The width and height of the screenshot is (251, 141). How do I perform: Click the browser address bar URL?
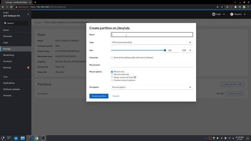coord(48,7)
